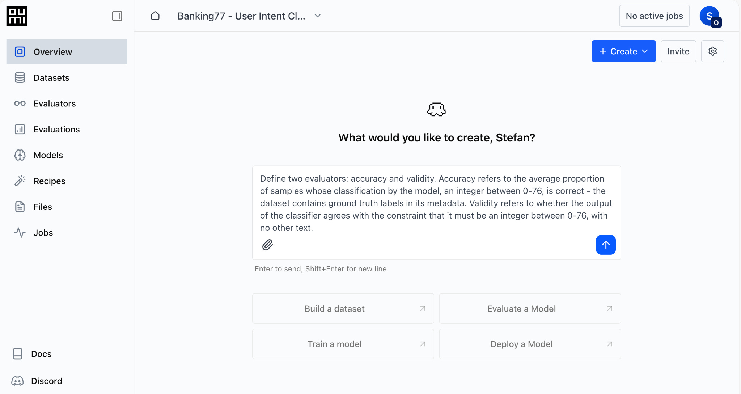Click inside the prompt text area
Viewport: 741px width, 394px height.
point(436,203)
